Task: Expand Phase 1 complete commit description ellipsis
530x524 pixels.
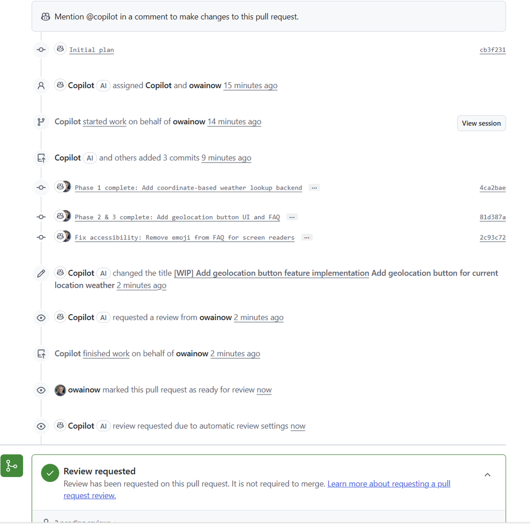Action: [314, 187]
